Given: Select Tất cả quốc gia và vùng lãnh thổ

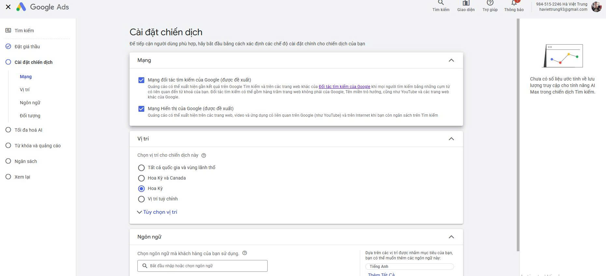Looking at the screenshot, I should [141, 168].
